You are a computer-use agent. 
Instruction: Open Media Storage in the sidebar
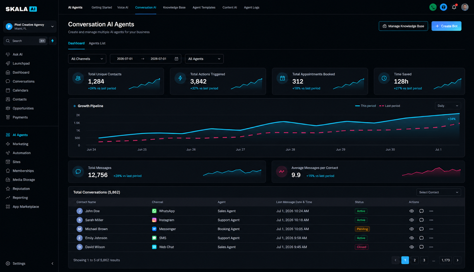(x=24, y=180)
